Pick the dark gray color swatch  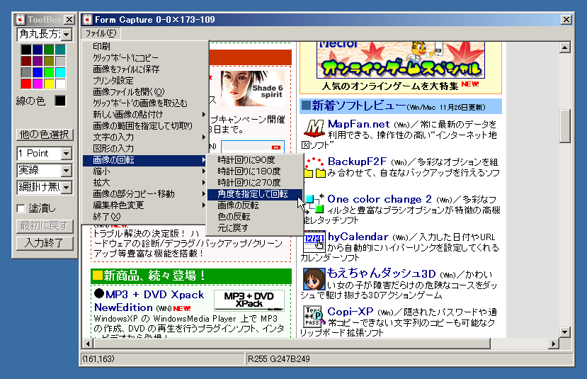click(x=26, y=72)
